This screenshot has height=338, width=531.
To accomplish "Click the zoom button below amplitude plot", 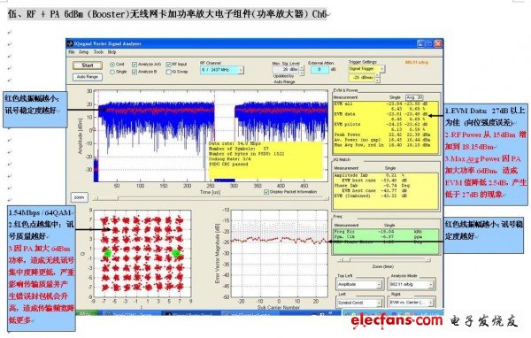I will pos(80,197).
